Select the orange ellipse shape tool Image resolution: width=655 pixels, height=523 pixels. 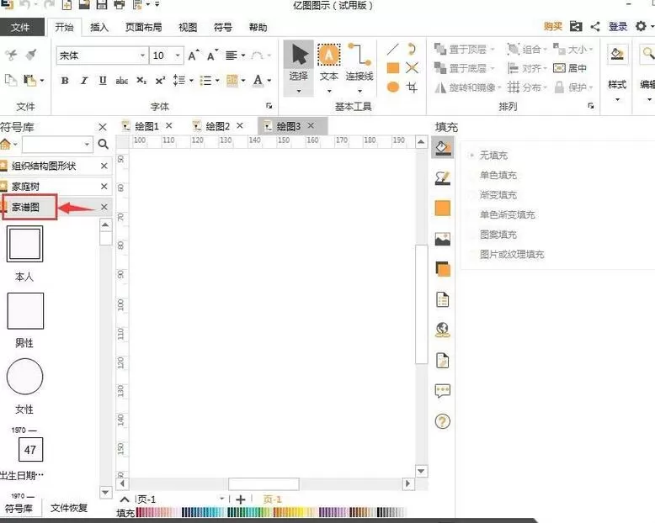(x=392, y=87)
